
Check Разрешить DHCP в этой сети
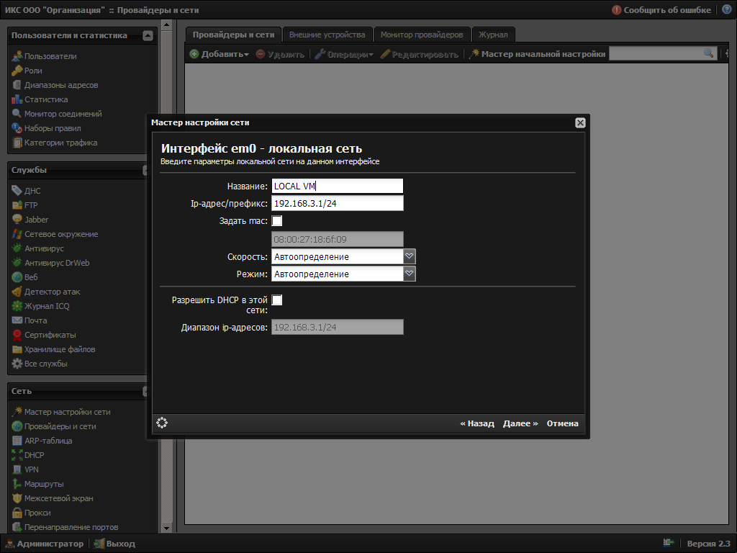tap(277, 300)
